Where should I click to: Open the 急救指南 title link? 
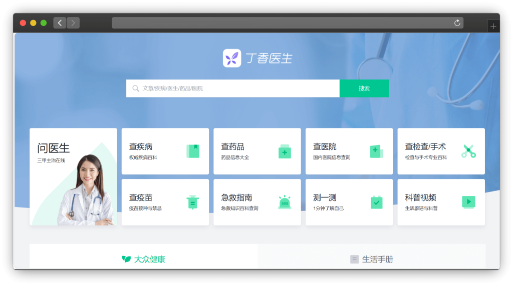click(236, 198)
